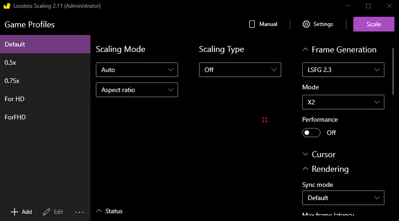Click the Performance label
This screenshot has height=221, width=399.
[x=320, y=120]
